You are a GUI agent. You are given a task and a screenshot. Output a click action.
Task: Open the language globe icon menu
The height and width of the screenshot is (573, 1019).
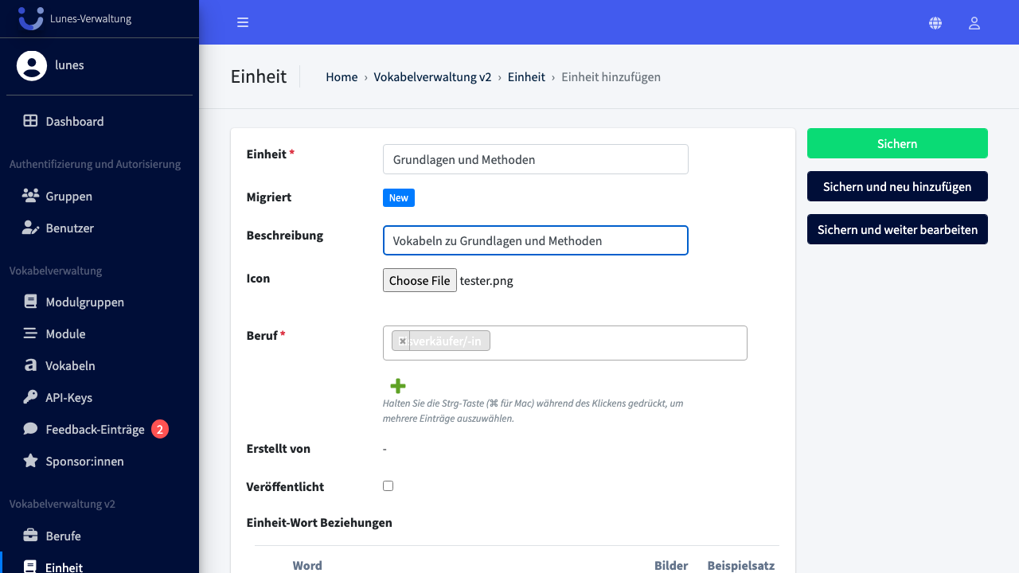pyautogui.click(x=935, y=23)
